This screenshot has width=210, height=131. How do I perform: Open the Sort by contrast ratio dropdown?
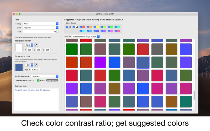(x=86, y=36)
